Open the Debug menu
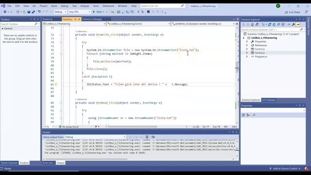The image size is (311, 175). coord(65,6)
